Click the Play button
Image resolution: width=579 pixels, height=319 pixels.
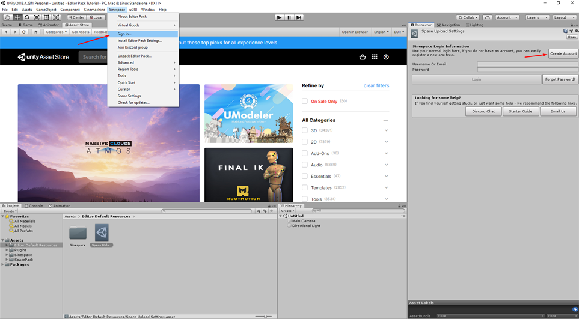280,17
